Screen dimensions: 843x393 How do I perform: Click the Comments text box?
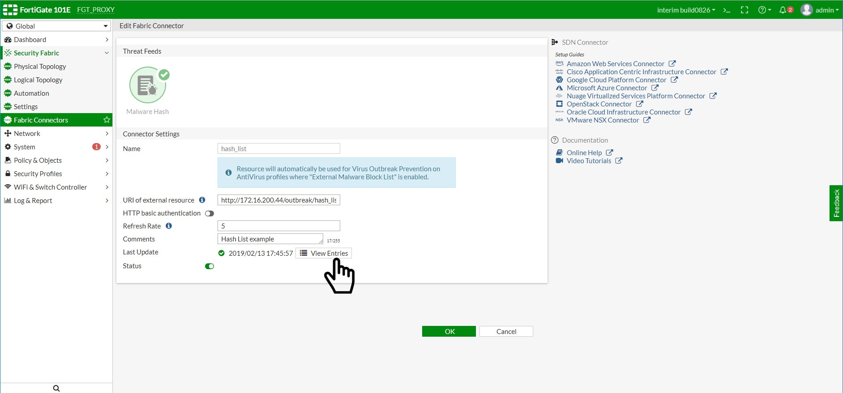(270, 239)
